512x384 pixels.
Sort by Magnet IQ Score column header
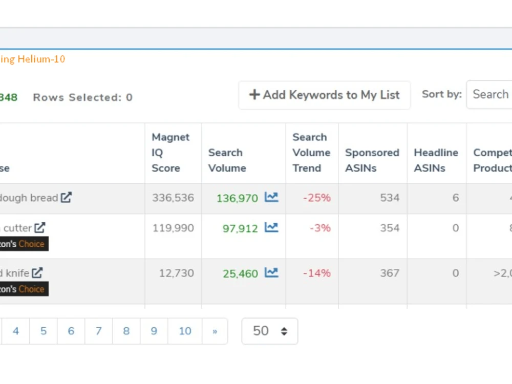(x=170, y=153)
